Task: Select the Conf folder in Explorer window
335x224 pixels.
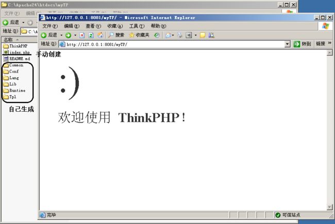Action: click(x=11, y=72)
